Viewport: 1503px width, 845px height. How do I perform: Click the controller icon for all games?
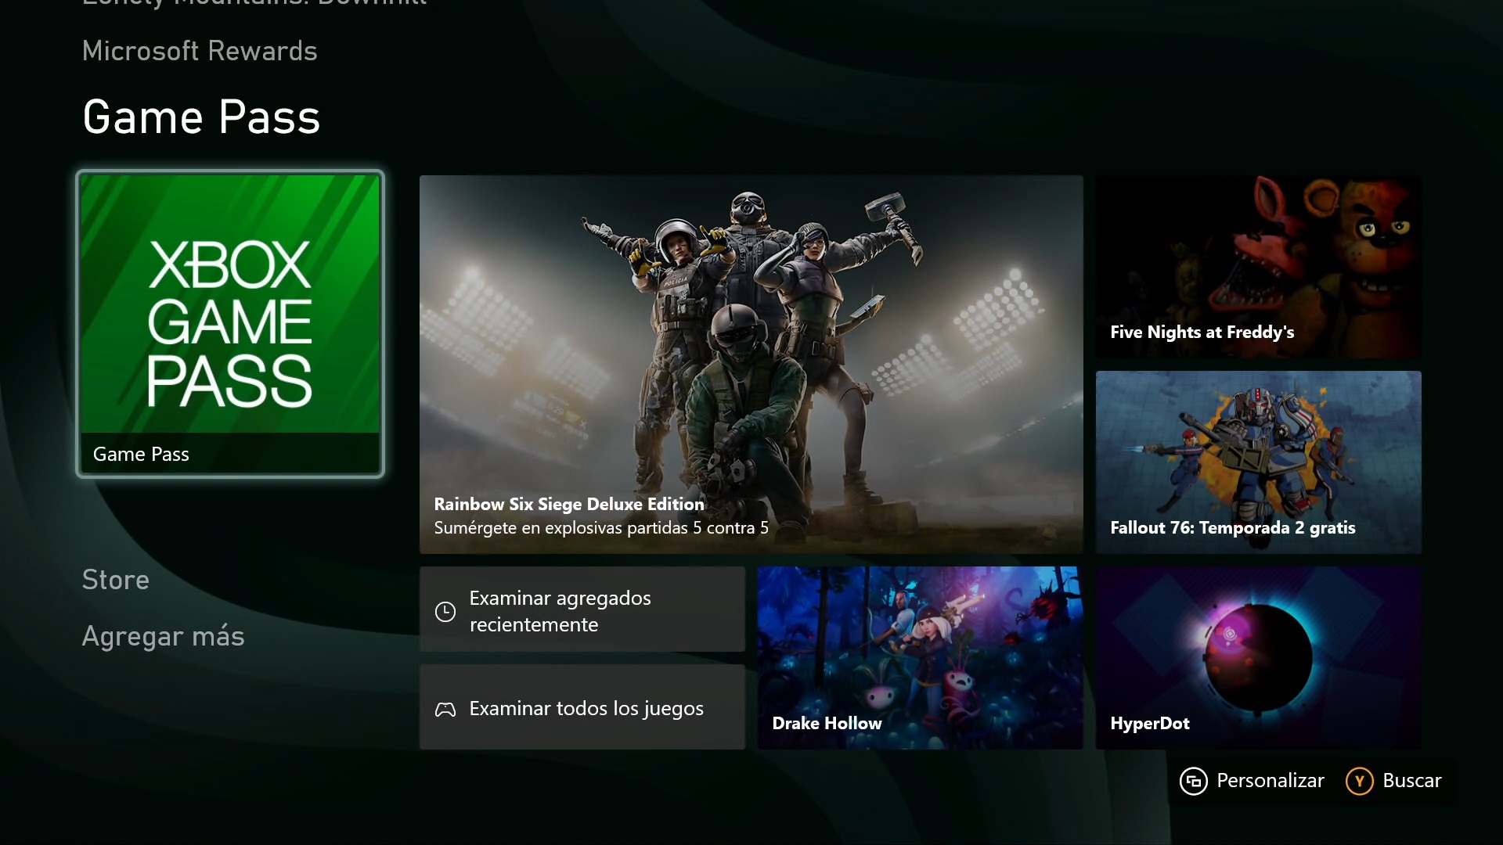point(445,709)
